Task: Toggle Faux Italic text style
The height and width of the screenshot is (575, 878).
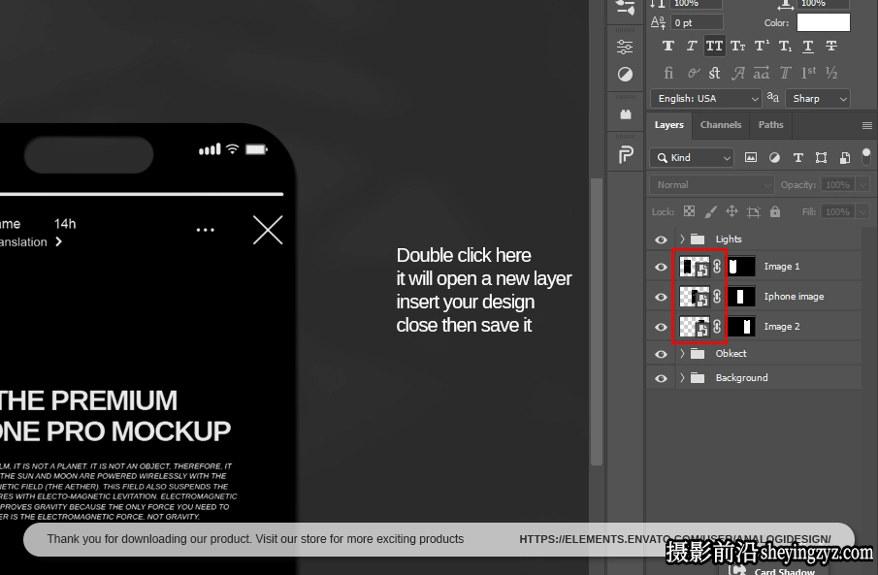Action: (692, 46)
